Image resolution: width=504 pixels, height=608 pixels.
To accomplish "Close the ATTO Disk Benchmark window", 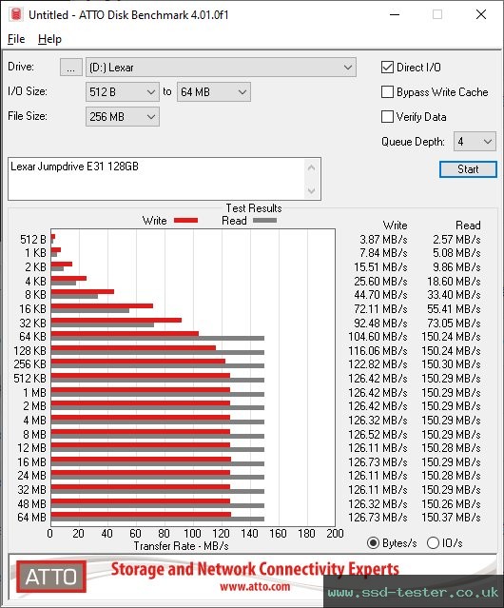I will [481, 14].
